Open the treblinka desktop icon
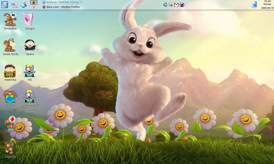The width and height of the screenshot is (274, 164). [10, 72]
